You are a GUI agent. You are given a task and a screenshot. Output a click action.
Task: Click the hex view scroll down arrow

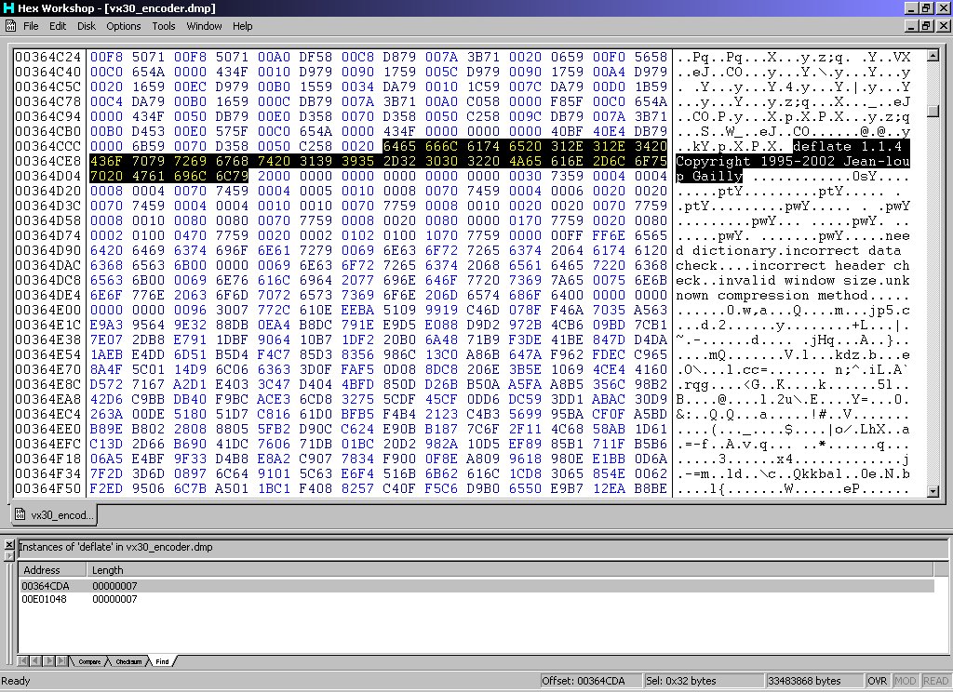pyautogui.click(x=933, y=491)
